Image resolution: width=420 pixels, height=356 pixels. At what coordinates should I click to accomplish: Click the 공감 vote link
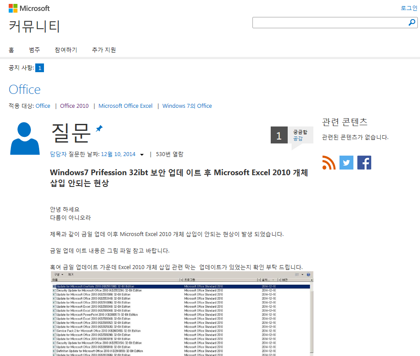pos(298,139)
